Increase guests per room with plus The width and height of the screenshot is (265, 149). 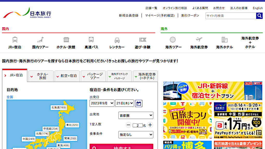click(x=150, y=125)
